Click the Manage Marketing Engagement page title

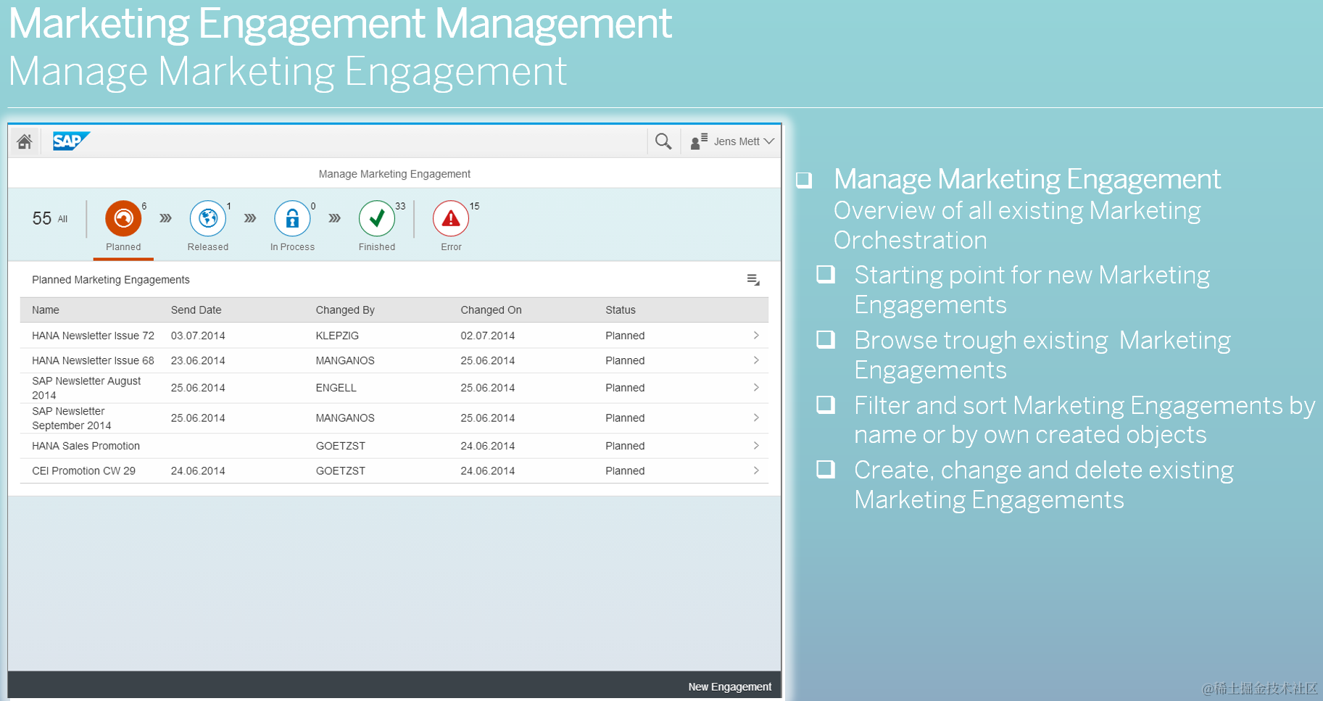pyautogui.click(x=394, y=174)
